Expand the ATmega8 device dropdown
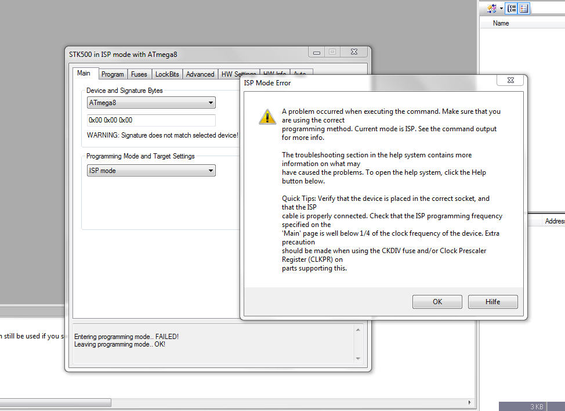This screenshot has width=565, height=411. (151, 103)
